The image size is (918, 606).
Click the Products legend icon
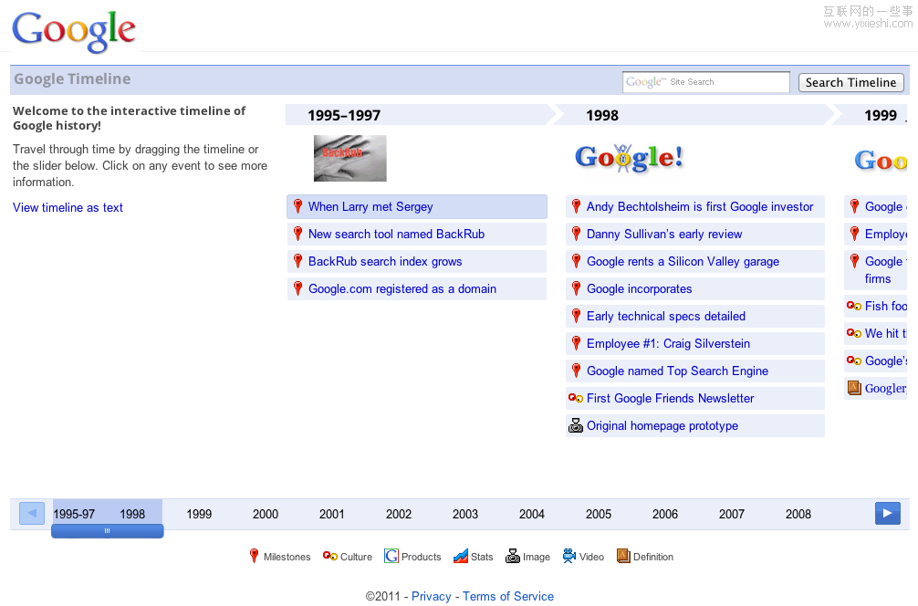(x=391, y=556)
